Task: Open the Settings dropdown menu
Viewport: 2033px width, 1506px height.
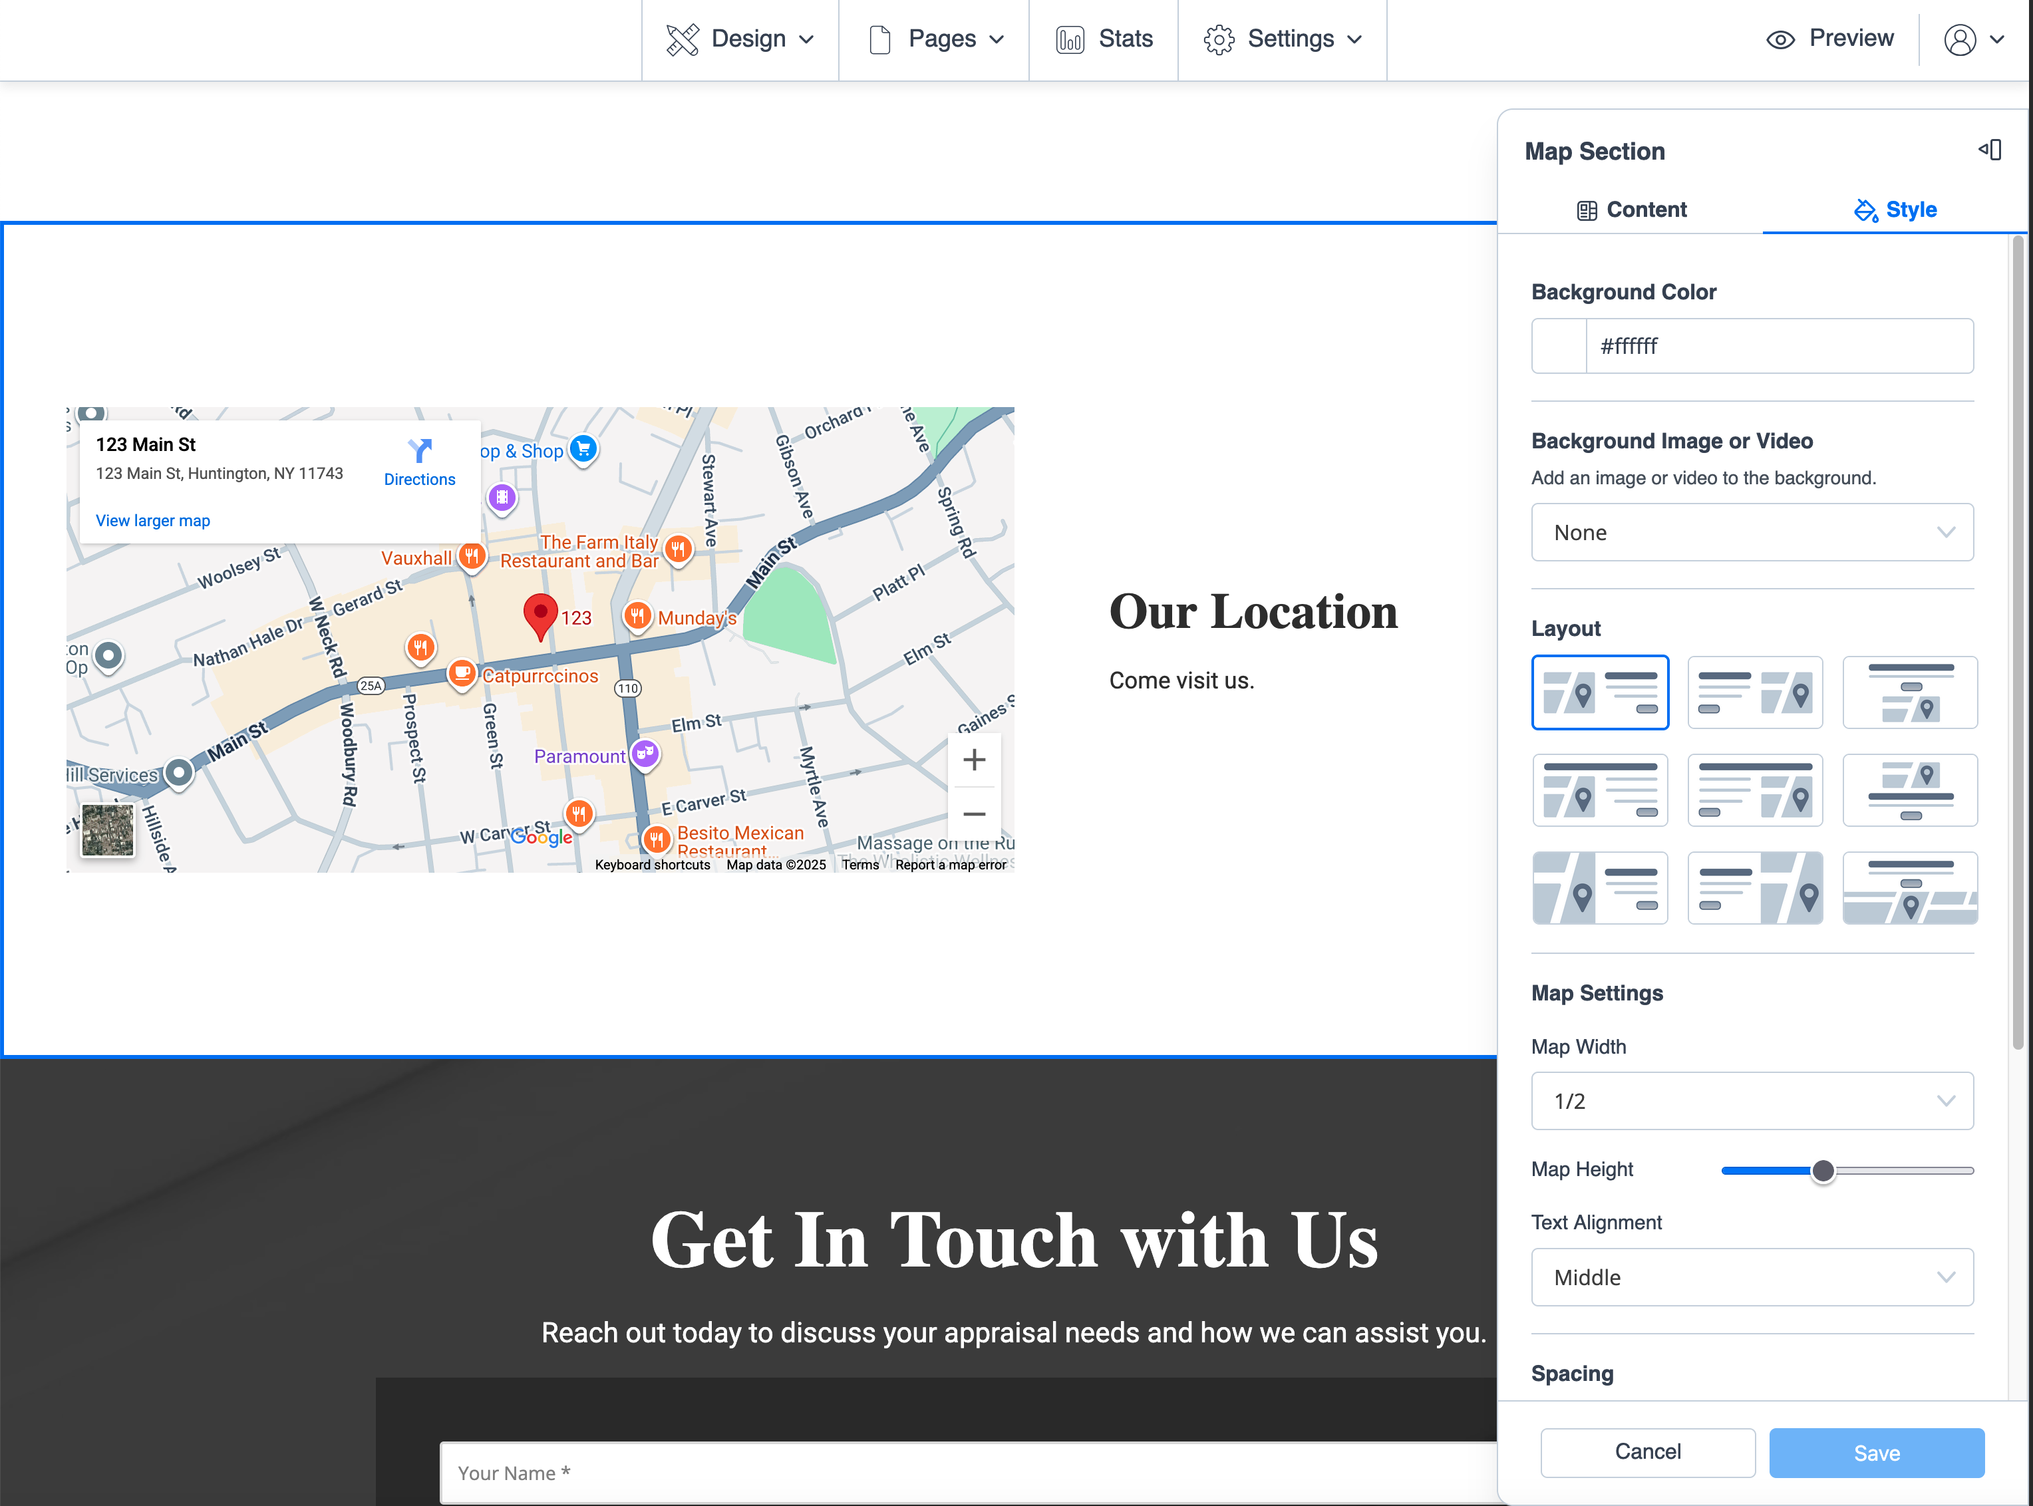Action: tap(1283, 39)
